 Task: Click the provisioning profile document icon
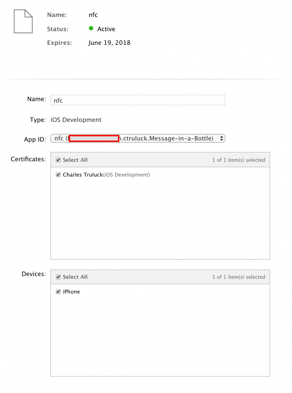(x=23, y=21)
